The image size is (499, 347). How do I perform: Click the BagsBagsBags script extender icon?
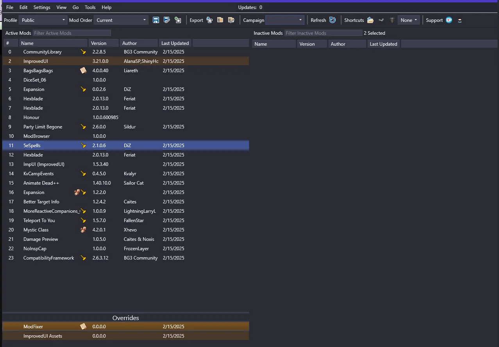coord(83,70)
